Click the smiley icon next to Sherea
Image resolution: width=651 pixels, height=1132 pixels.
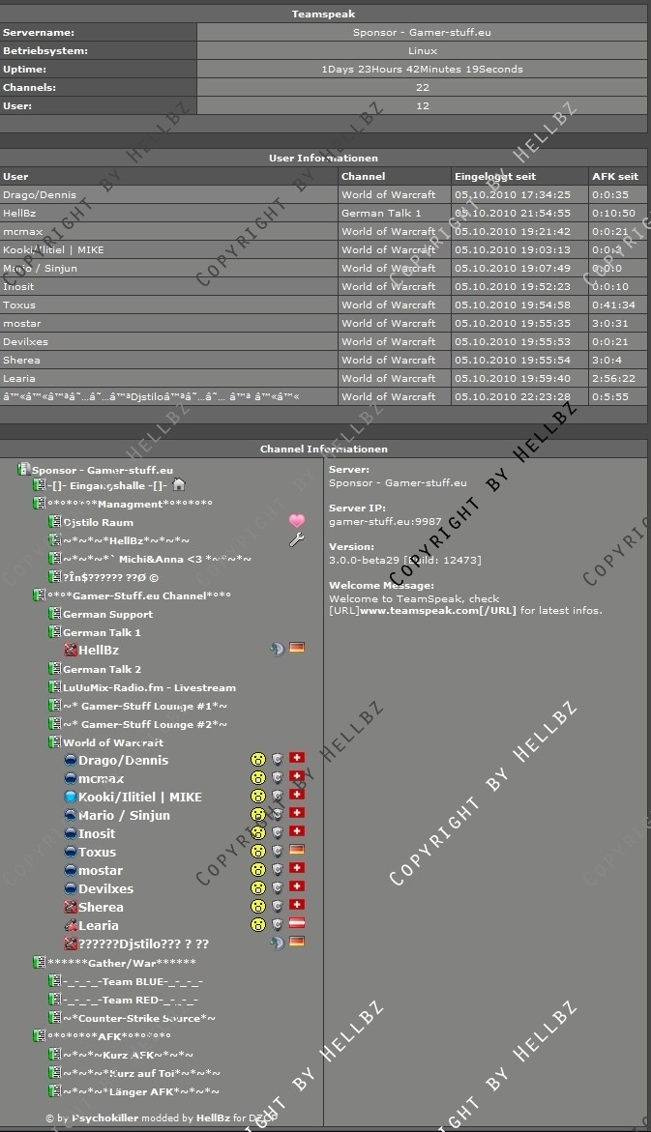258,906
